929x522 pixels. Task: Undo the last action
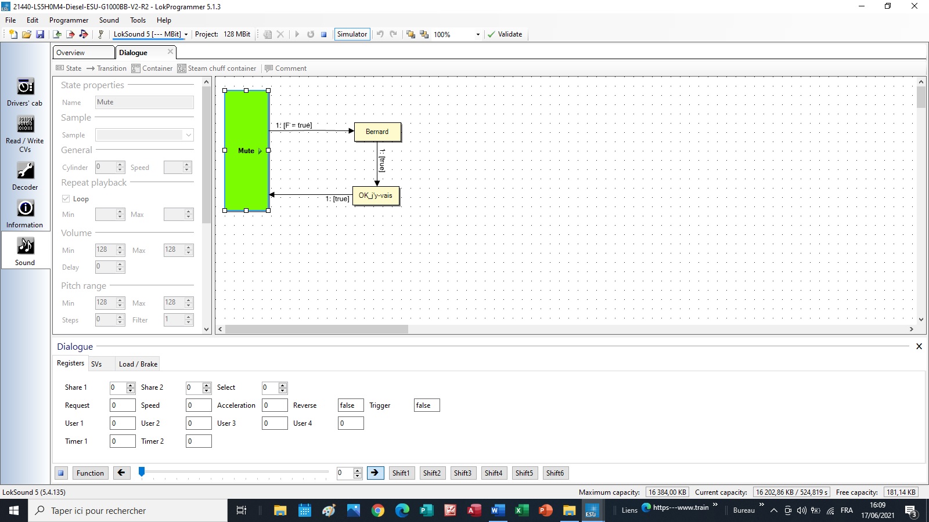[380, 34]
